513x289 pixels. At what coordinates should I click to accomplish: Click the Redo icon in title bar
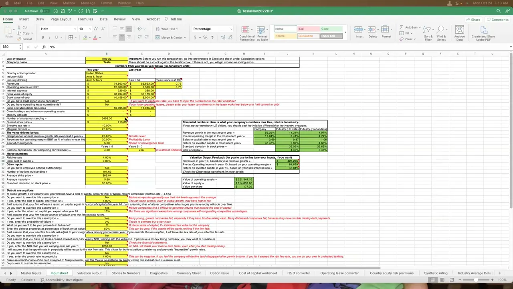point(81,11)
